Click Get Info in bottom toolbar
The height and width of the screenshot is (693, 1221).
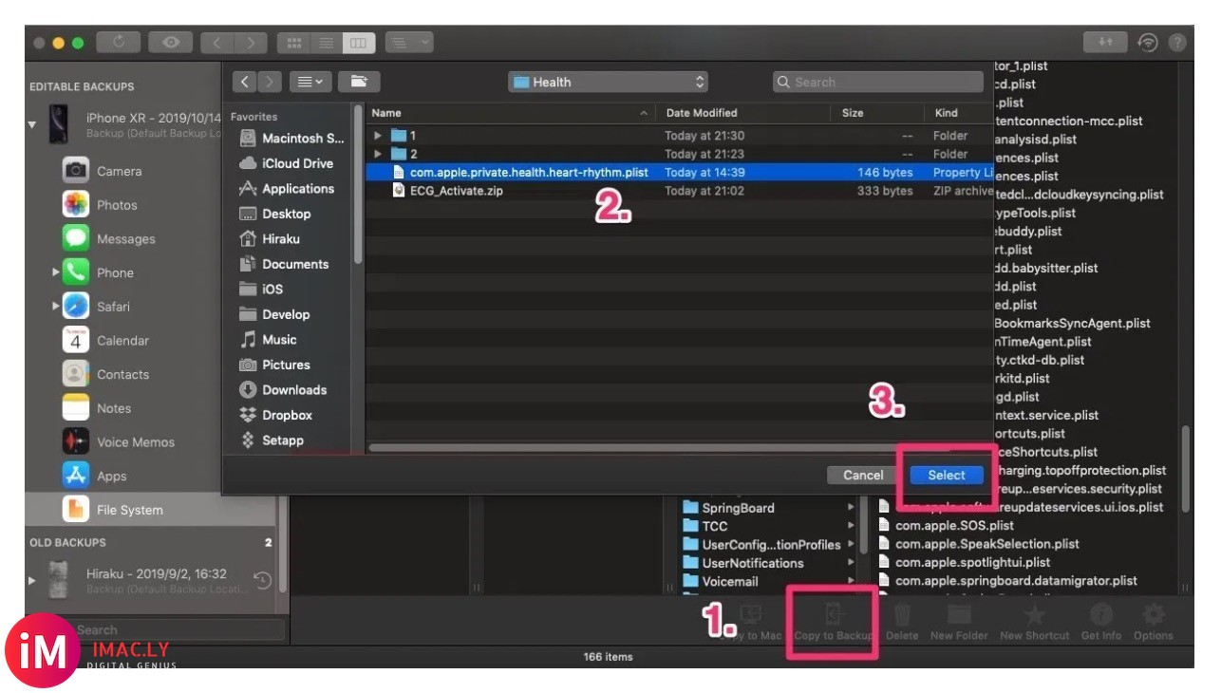pyautogui.click(x=1101, y=622)
